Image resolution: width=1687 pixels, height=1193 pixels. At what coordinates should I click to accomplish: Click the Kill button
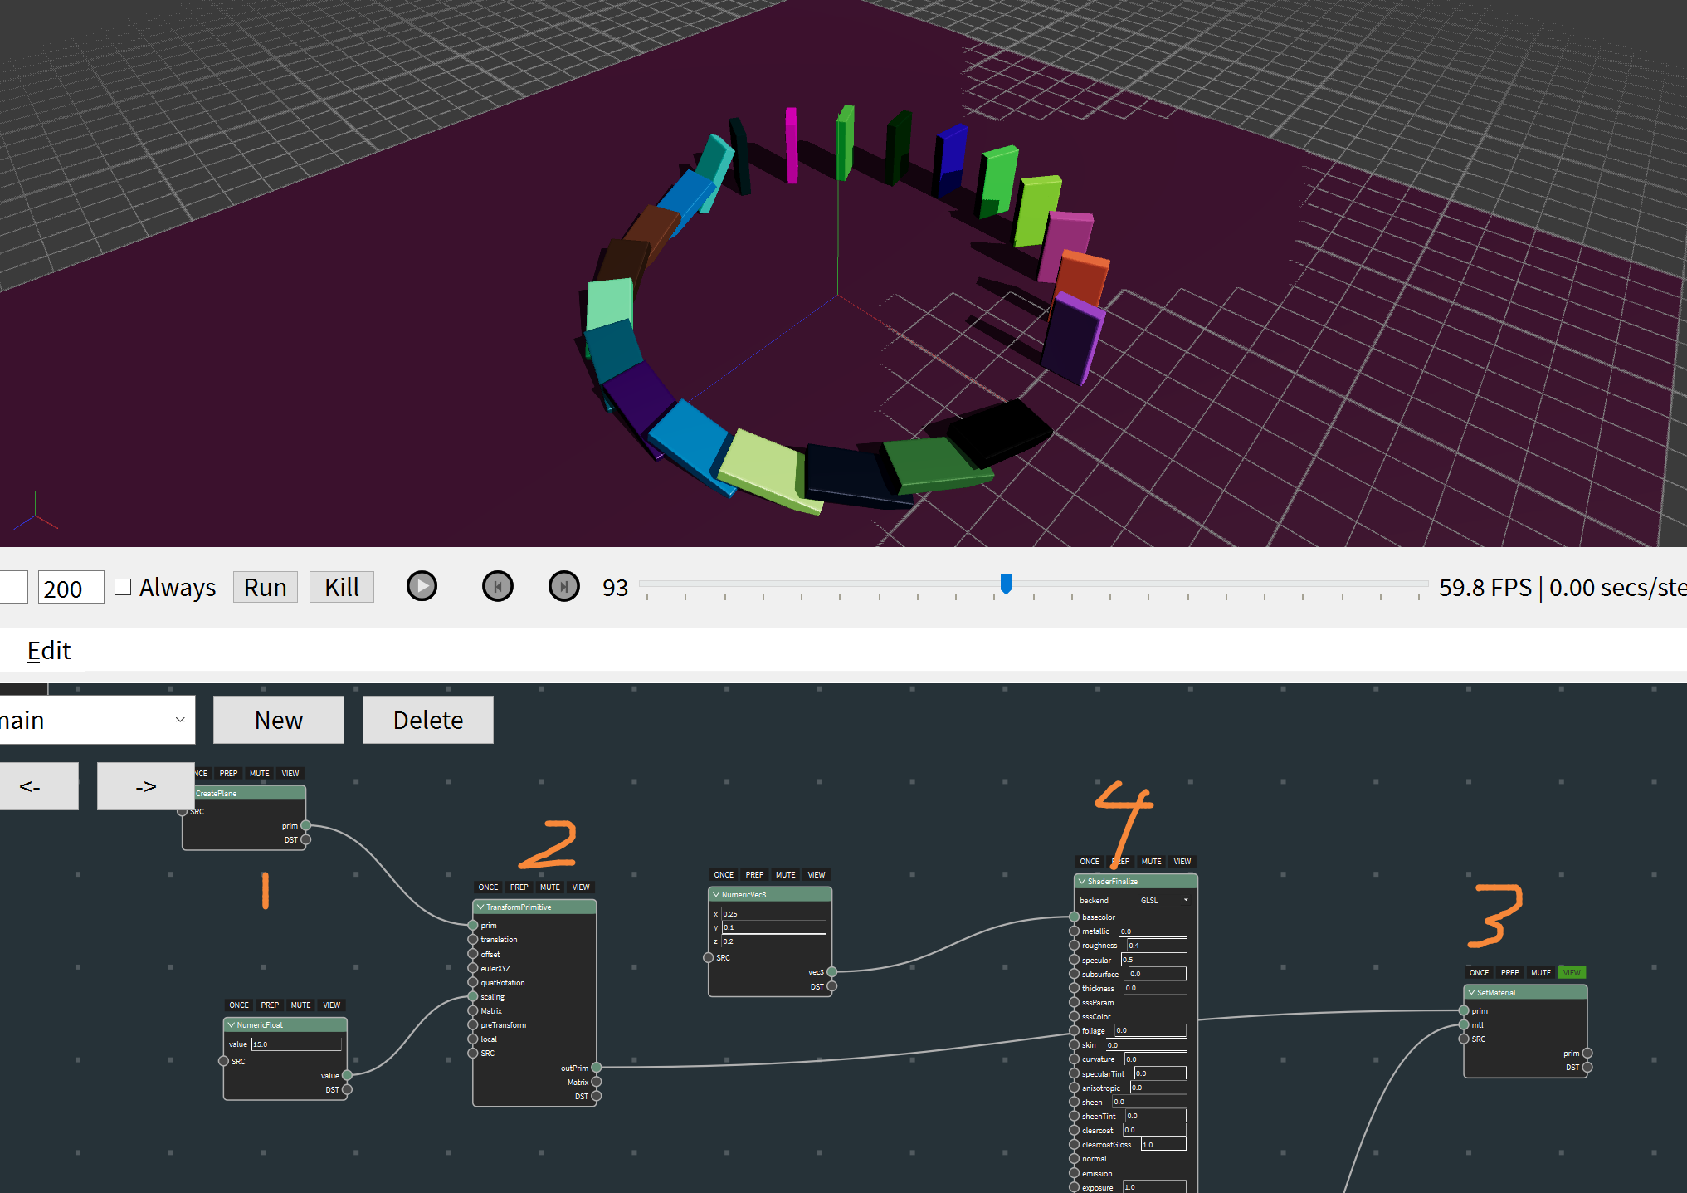coord(342,587)
